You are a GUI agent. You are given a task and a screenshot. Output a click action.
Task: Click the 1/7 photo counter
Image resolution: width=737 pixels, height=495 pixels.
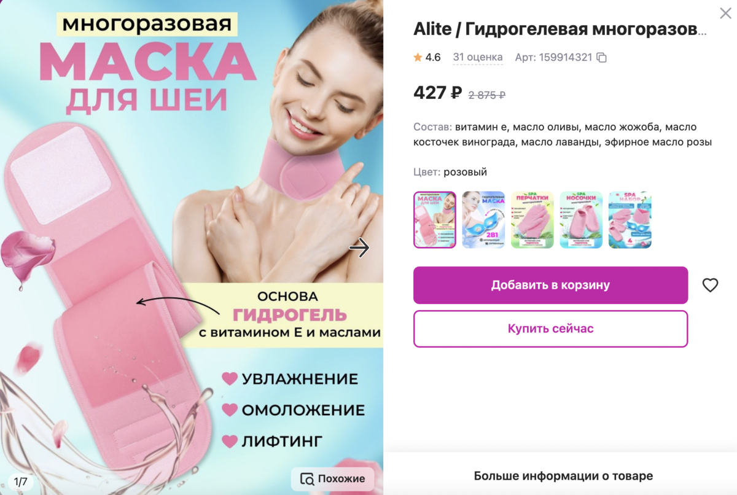(x=21, y=481)
